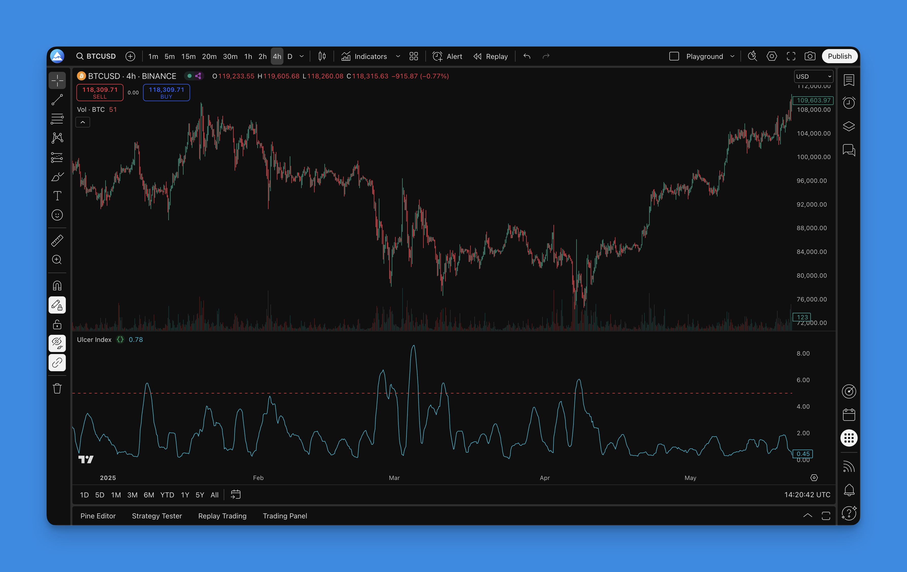Activate the zoom-in tool
Screen dimensions: 907x572
pyautogui.click(x=57, y=260)
